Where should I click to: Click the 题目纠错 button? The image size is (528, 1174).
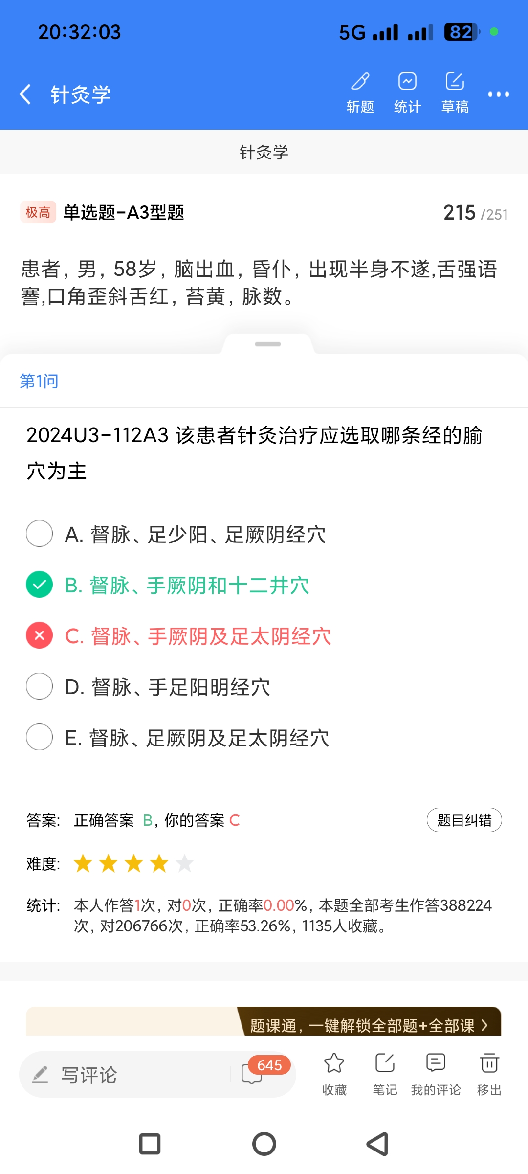(x=464, y=820)
